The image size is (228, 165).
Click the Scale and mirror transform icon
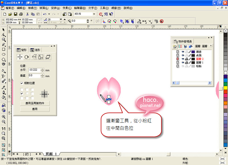pyautogui.click(x=34, y=57)
